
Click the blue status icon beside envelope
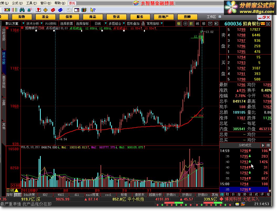click(243, 204)
